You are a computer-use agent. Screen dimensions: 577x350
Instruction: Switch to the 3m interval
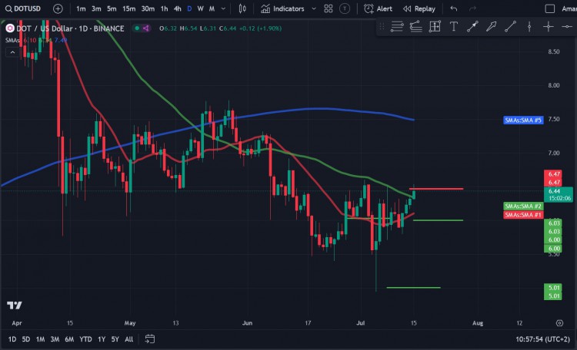[x=96, y=8]
